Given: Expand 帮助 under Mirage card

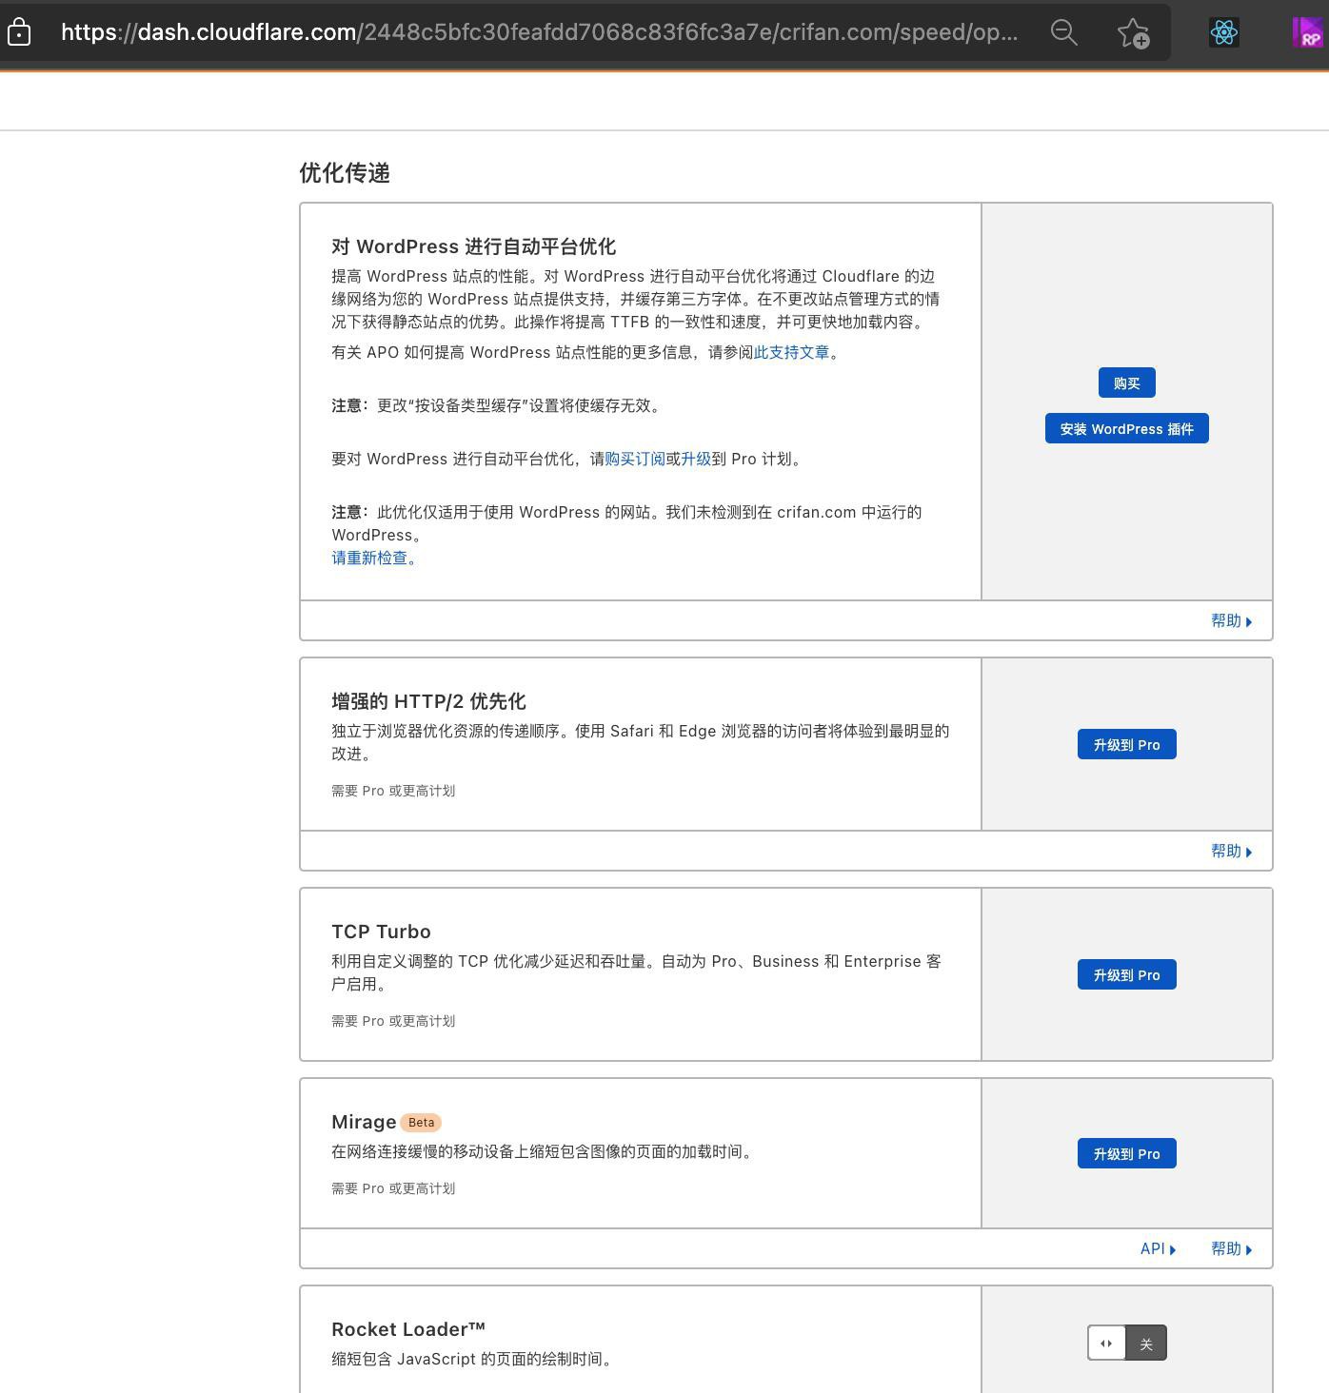Looking at the screenshot, I should pos(1231,1249).
